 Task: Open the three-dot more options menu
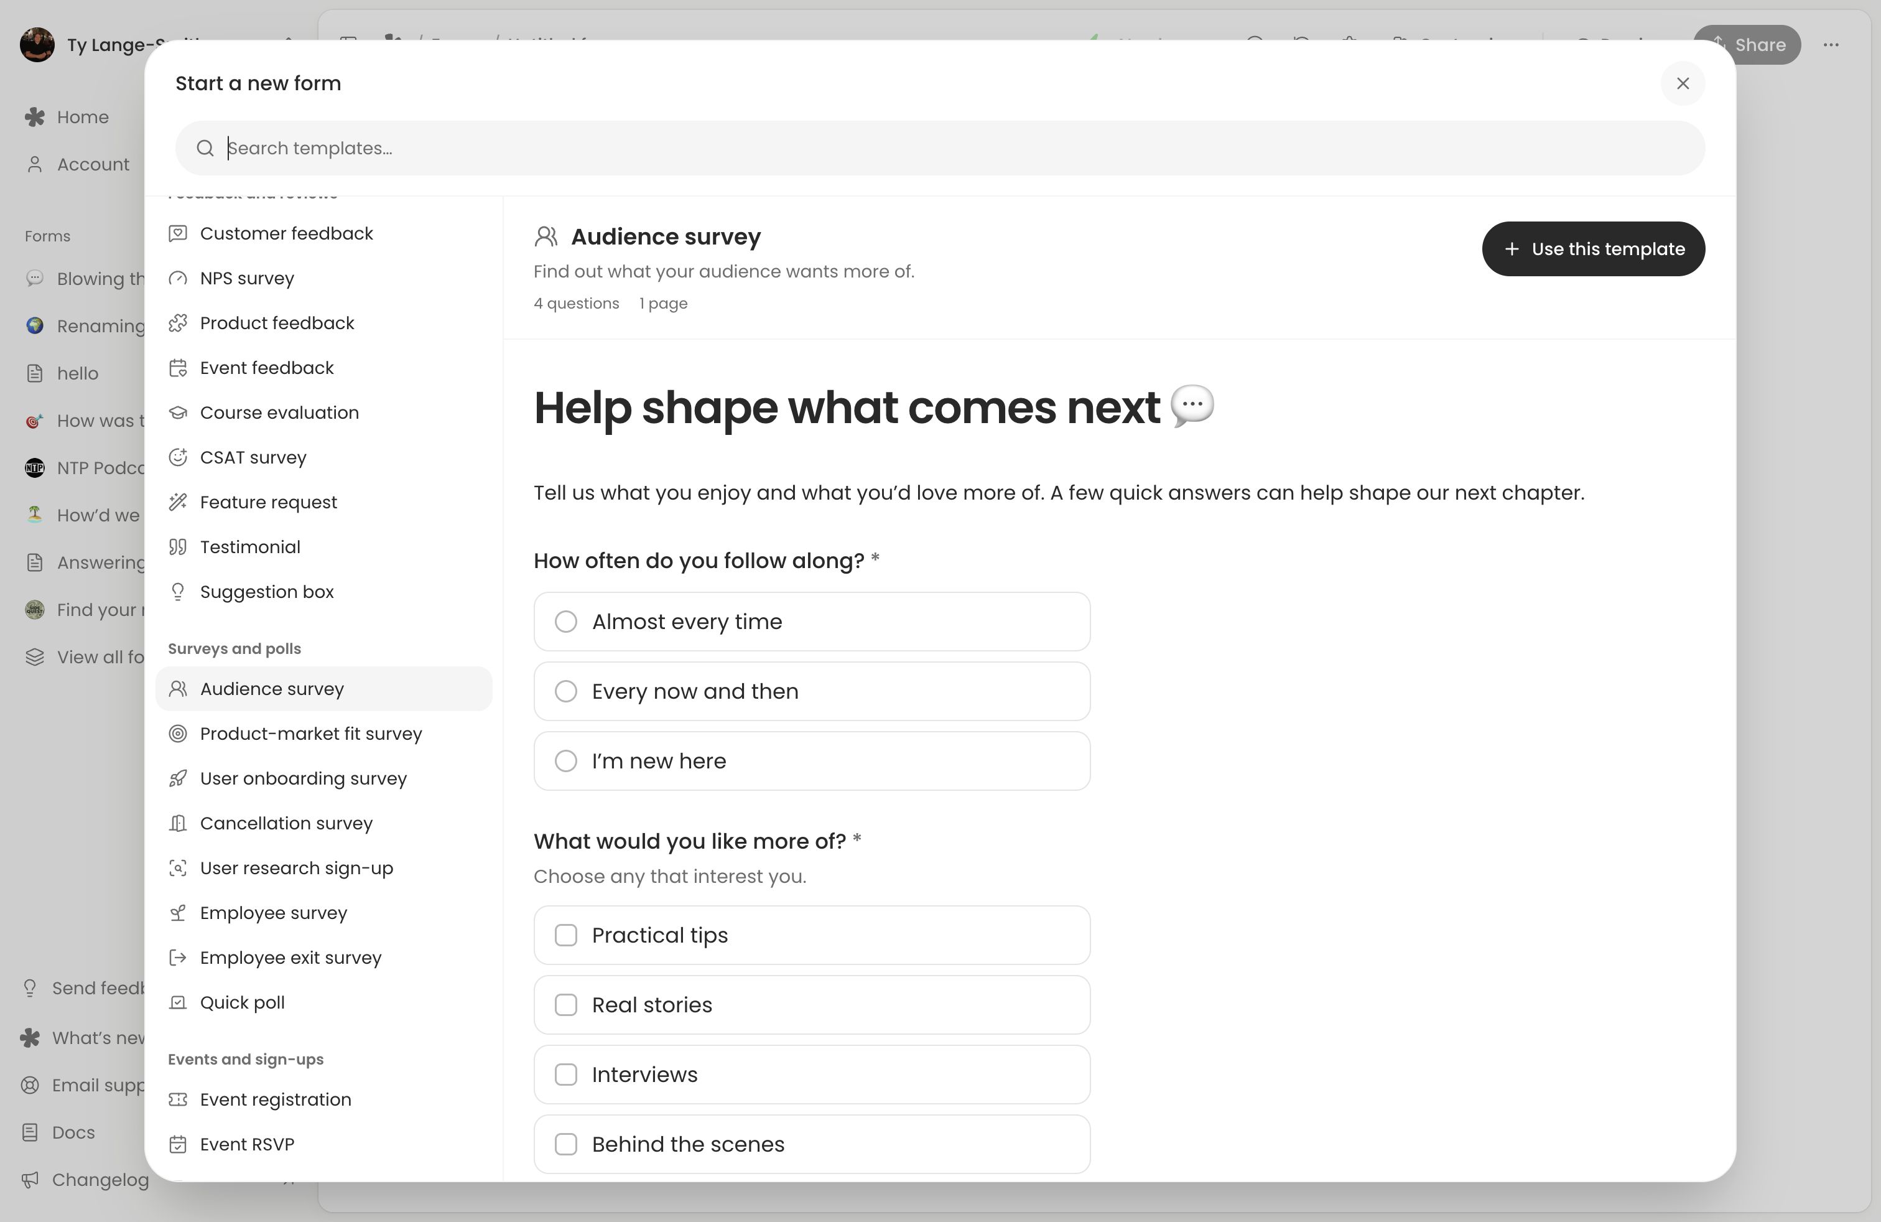tap(1831, 45)
